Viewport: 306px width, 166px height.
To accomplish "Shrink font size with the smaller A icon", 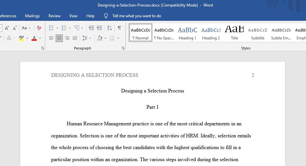I will pyautogui.click(x=15, y=28).
